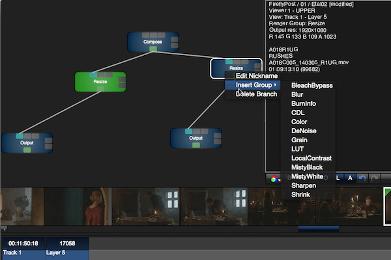The image size is (391, 260).
Task: Add a Grain group
Action: [x=299, y=140]
